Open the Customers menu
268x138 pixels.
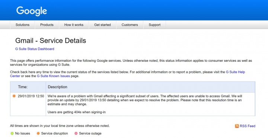[x=130, y=25]
